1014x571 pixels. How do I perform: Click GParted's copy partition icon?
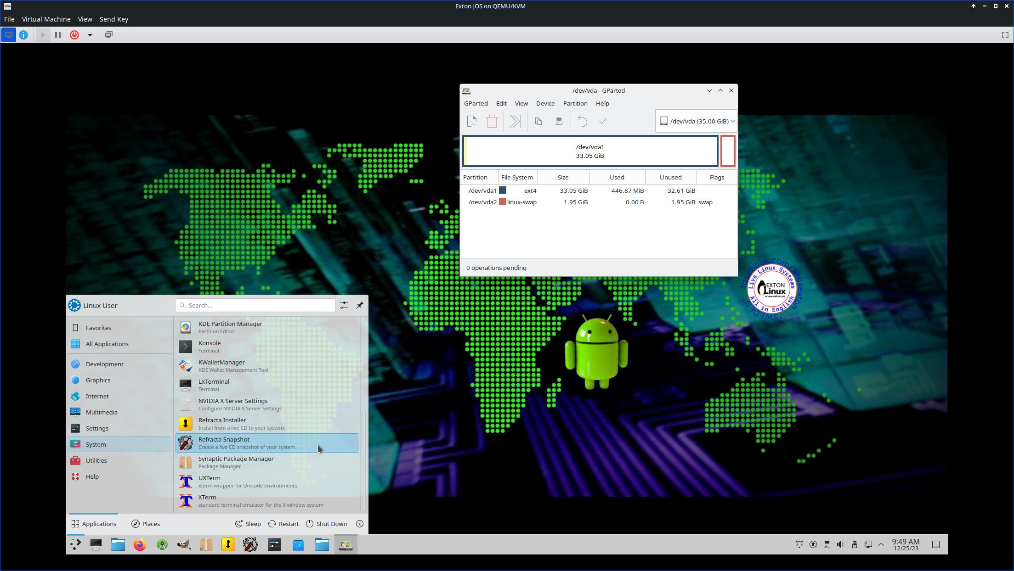point(538,121)
